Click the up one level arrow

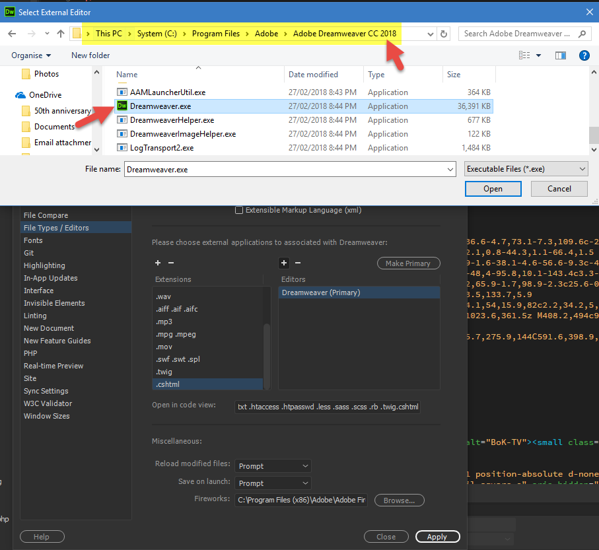[x=60, y=34]
